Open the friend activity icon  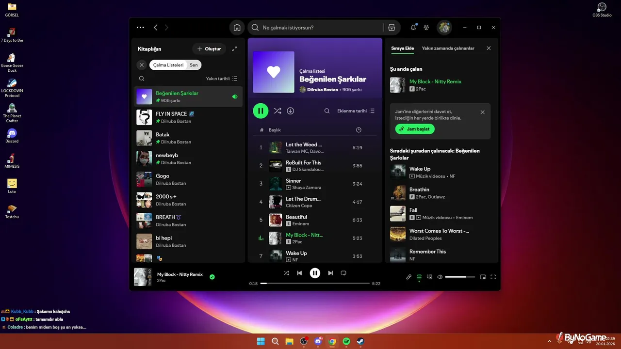point(426,28)
